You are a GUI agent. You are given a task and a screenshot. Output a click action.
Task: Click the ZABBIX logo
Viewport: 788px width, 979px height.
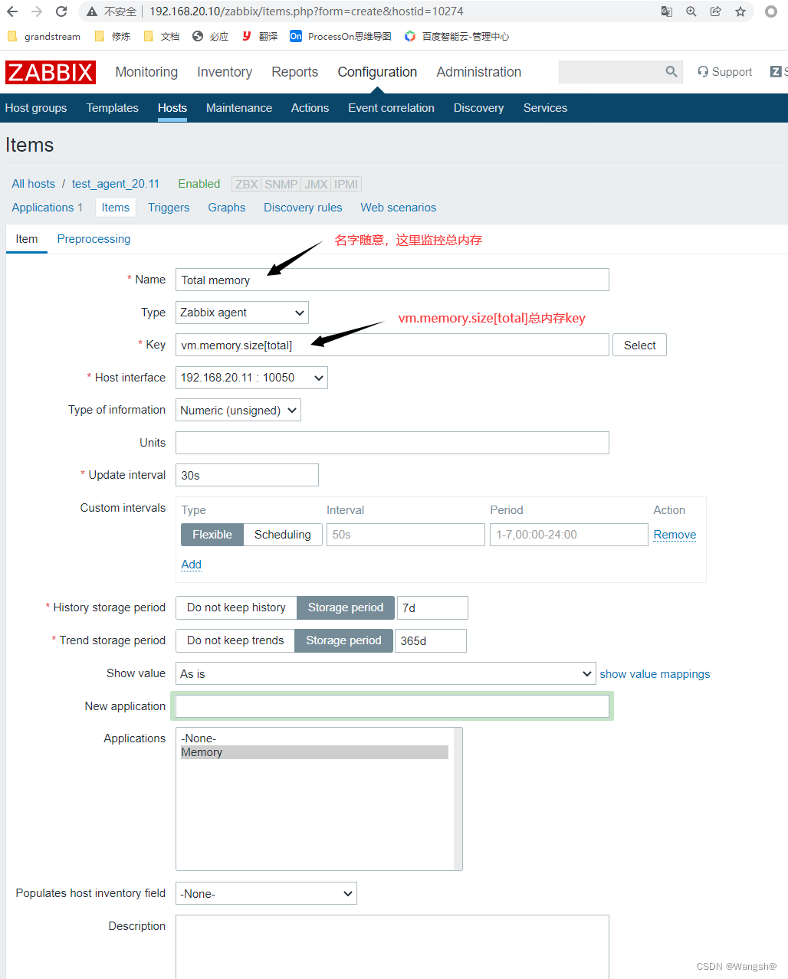[x=51, y=72]
